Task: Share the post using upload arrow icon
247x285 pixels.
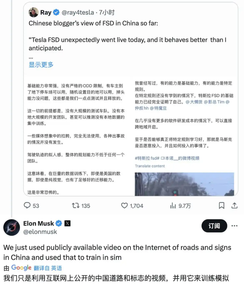Action: tap(234, 205)
